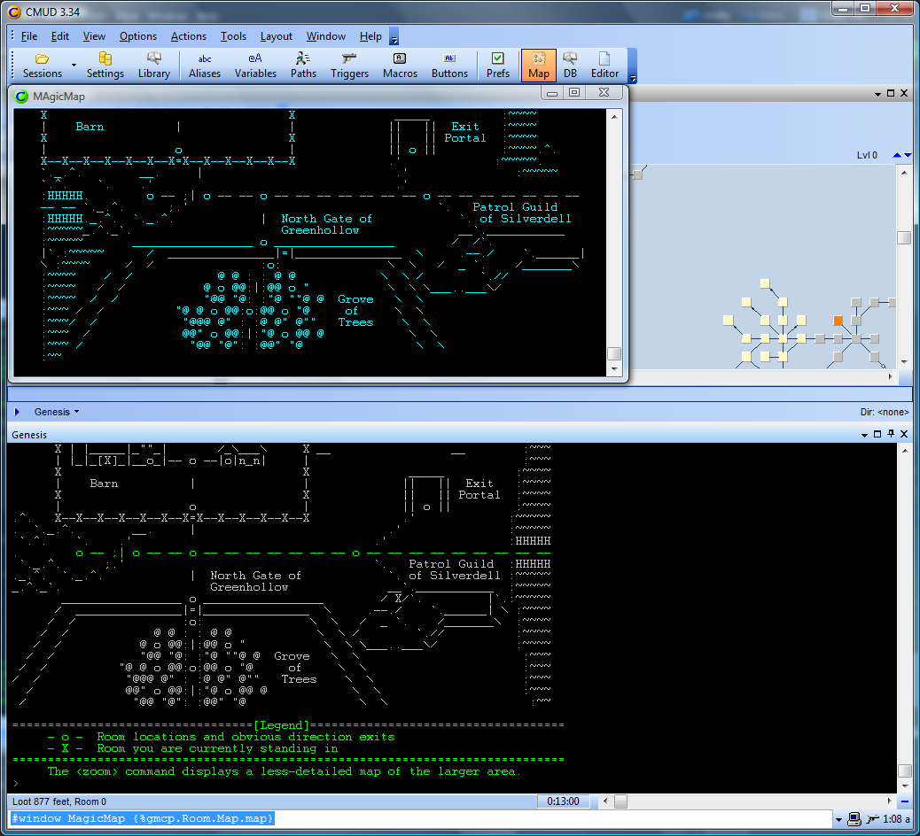Go down one map level

coord(908,155)
